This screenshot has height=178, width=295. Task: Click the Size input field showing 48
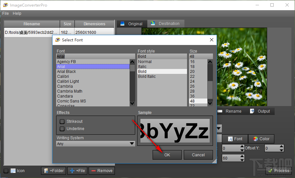tap(201, 56)
